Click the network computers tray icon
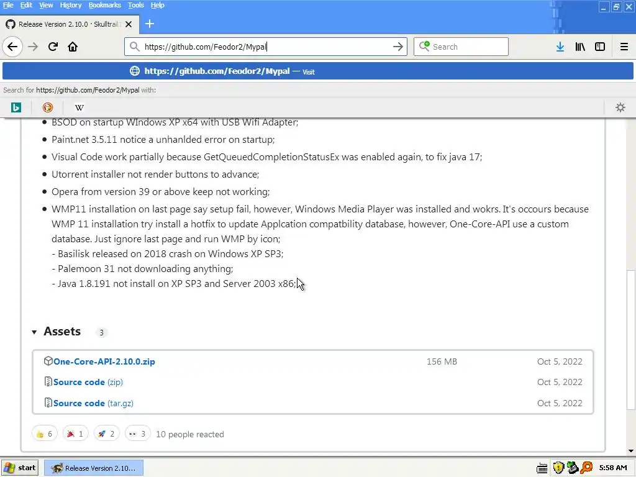The image size is (636, 477). tap(572, 468)
